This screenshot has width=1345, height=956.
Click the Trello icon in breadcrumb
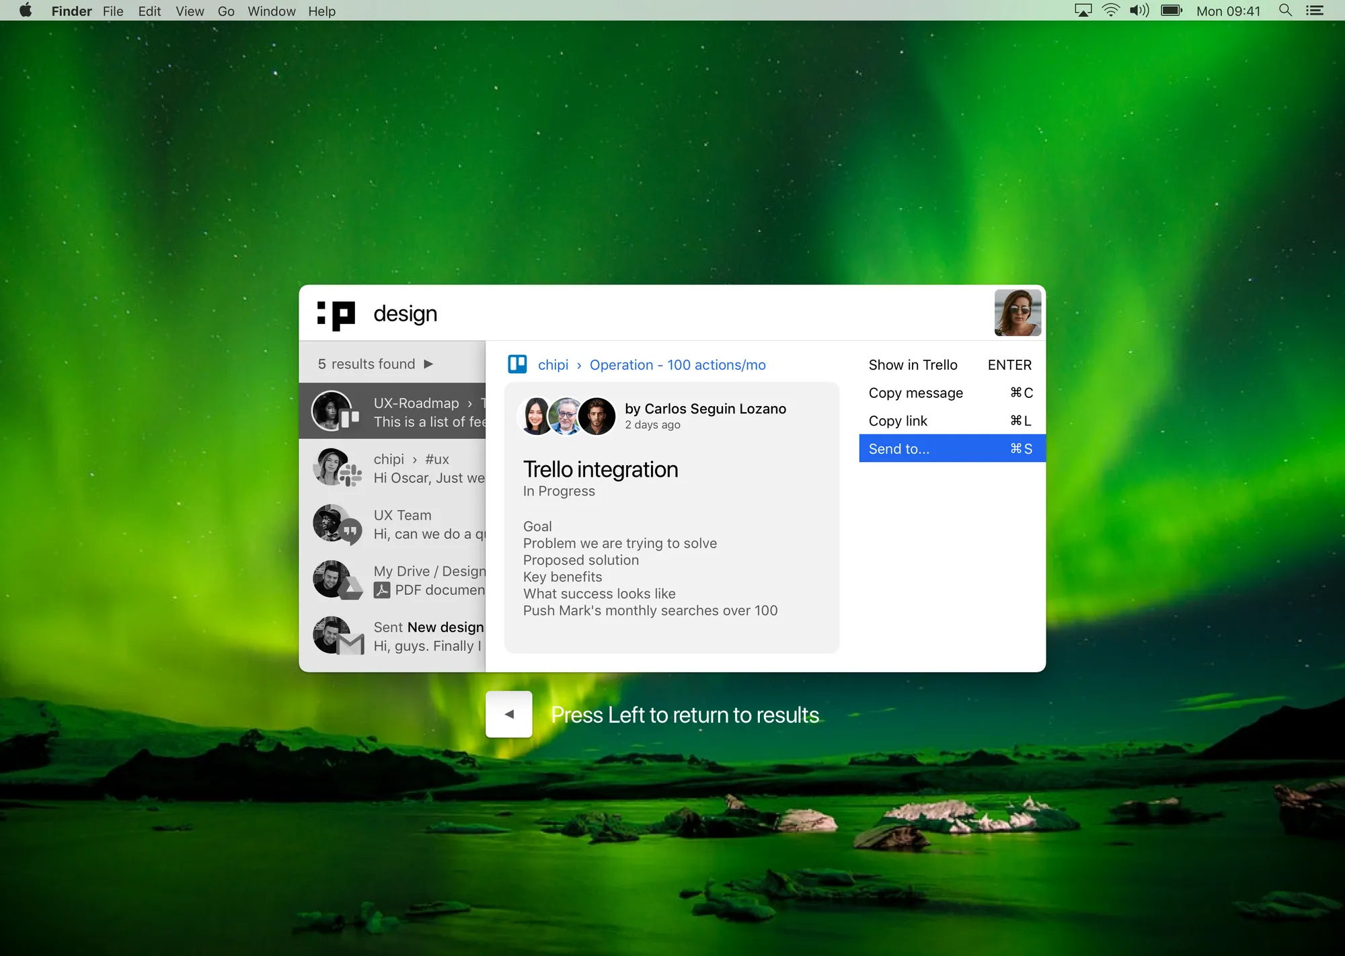point(517,364)
